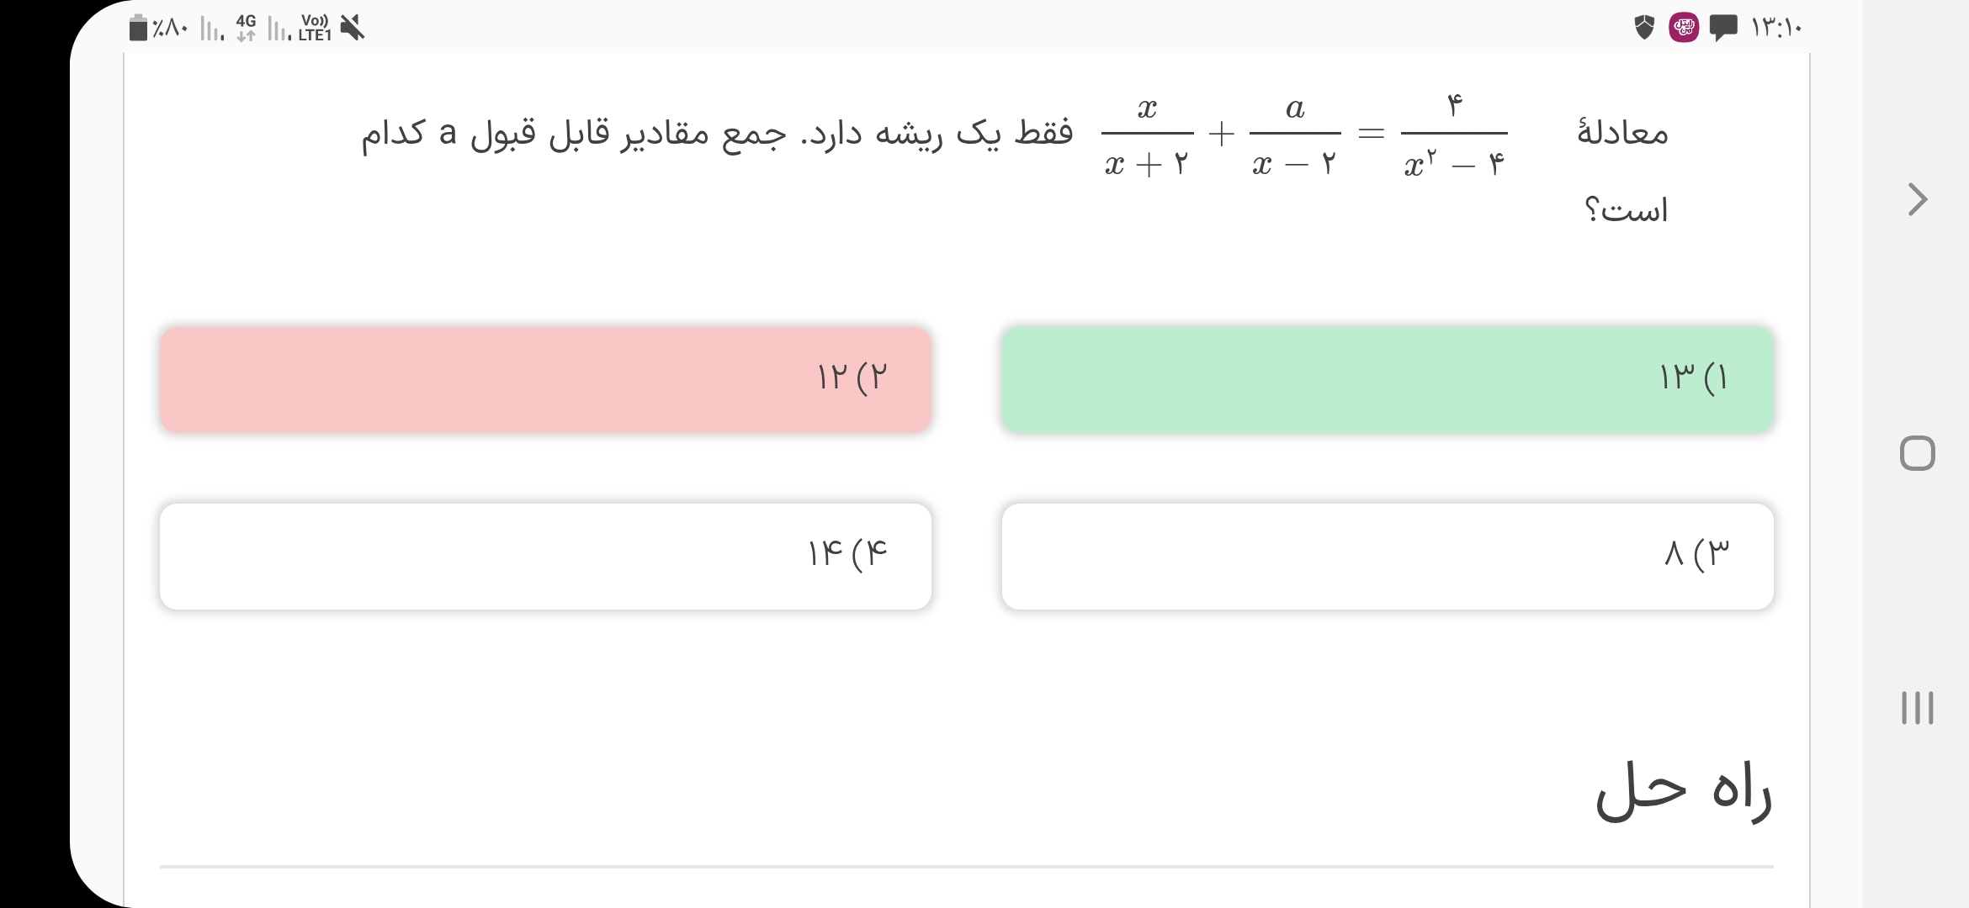Tap the battery status icon
Screen dimensions: 1969x908
[138, 29]
